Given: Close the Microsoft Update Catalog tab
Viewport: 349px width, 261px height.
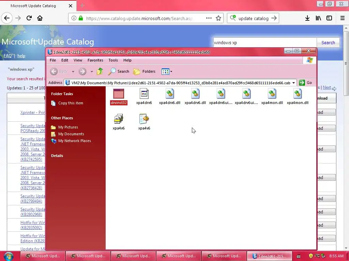Looking at the screenshot, I should pos(71,6).
